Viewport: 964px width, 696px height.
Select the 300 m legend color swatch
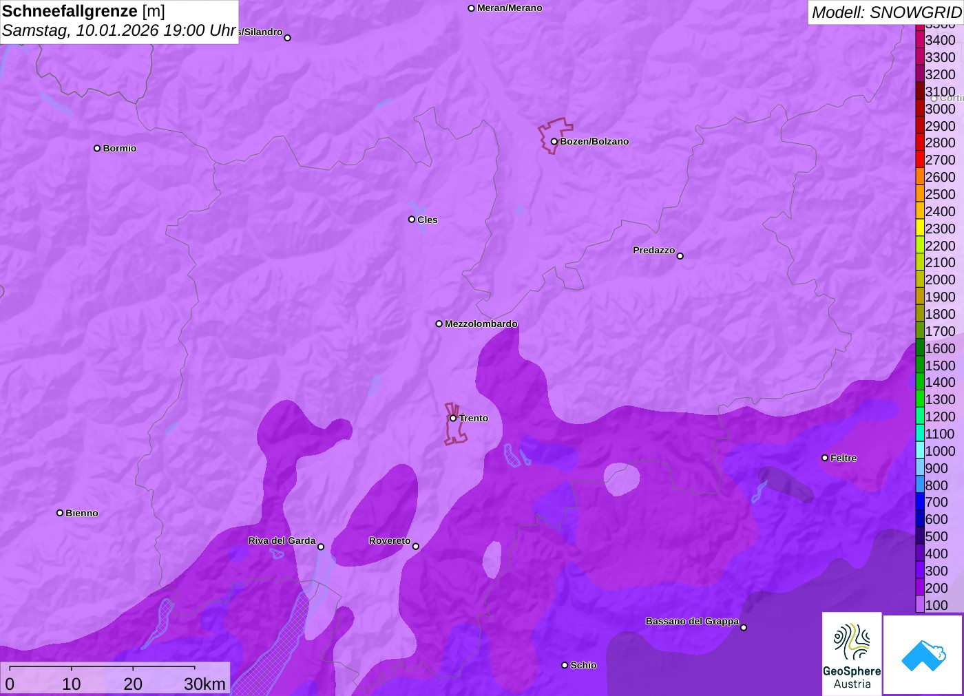coord(920,570)
